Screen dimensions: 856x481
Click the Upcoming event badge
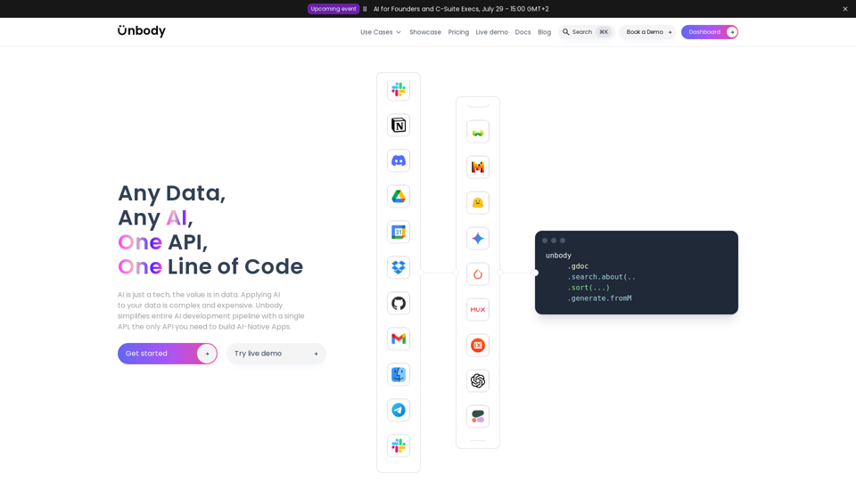tap(333, 9)
